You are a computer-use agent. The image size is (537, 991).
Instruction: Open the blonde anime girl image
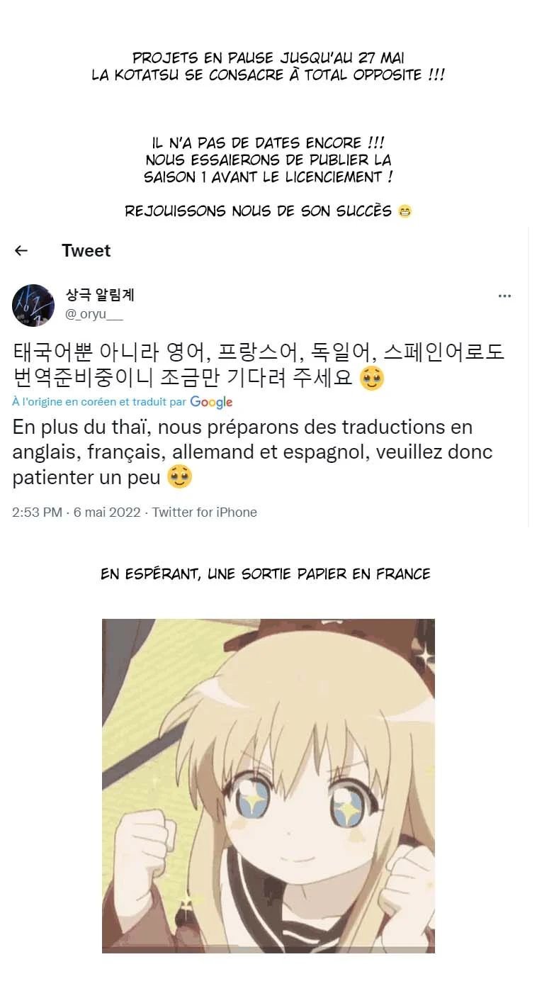268,786
